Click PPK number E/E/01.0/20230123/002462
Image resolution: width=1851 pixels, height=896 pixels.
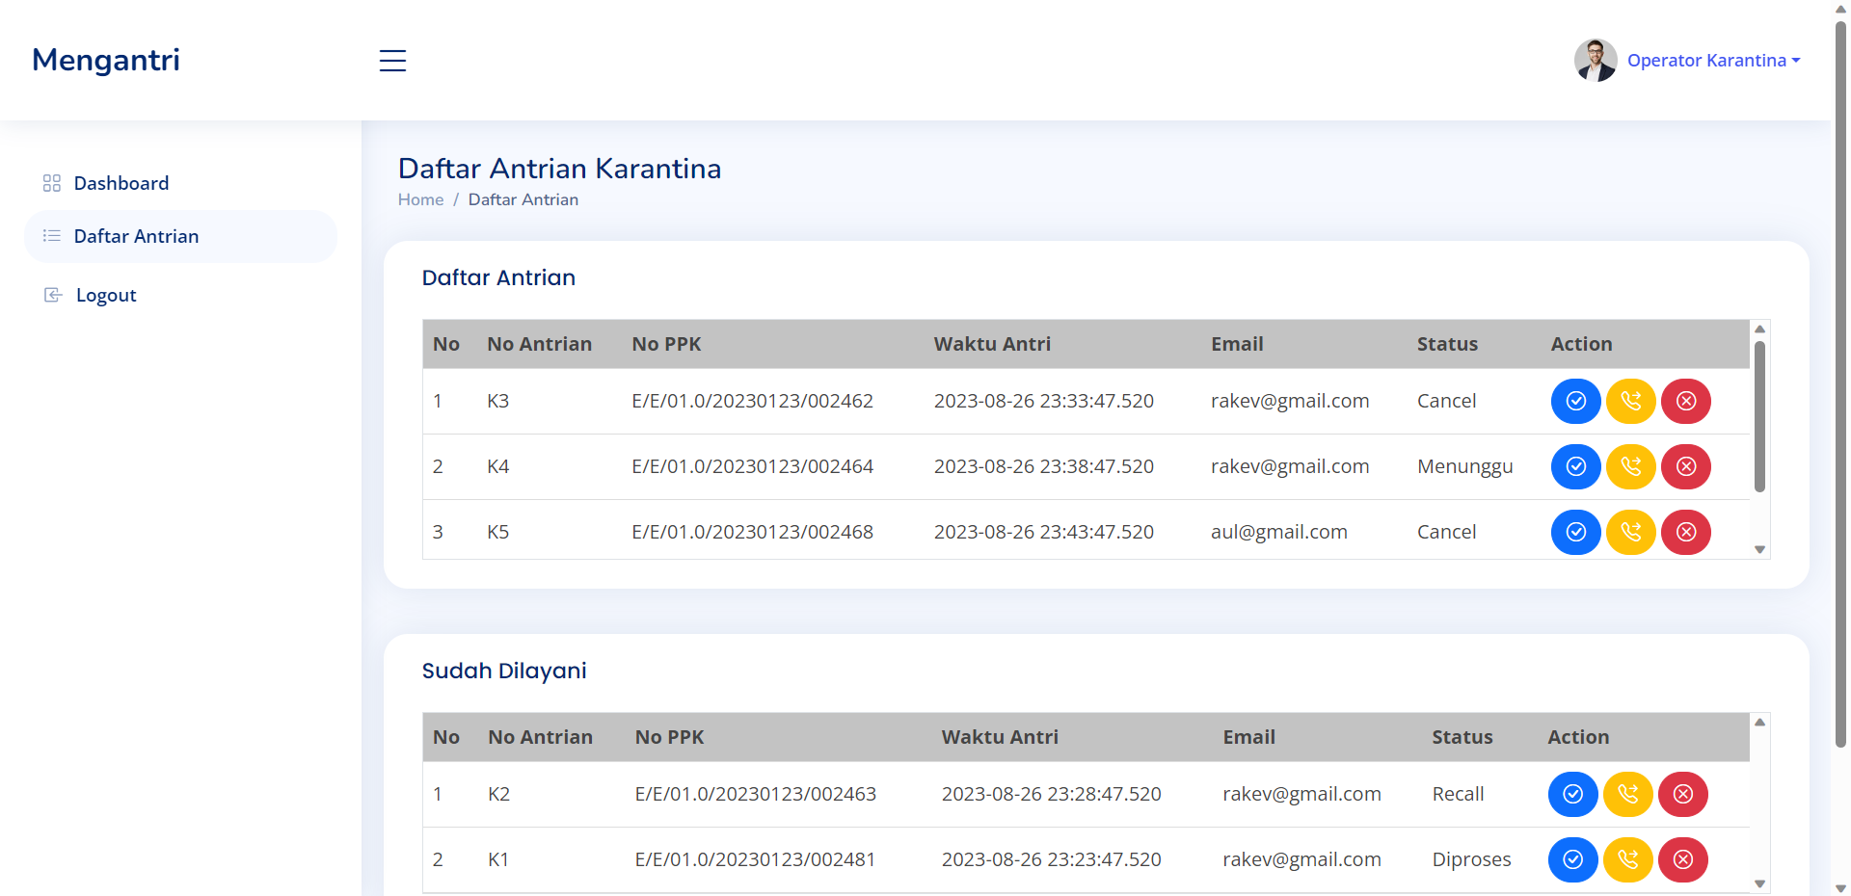point(753,401)
